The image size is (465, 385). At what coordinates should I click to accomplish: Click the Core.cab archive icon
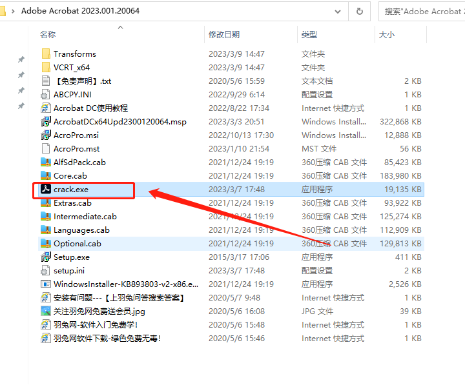click(x=46, y=176)
